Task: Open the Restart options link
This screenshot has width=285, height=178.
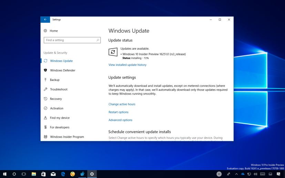Action: (119, 112)
